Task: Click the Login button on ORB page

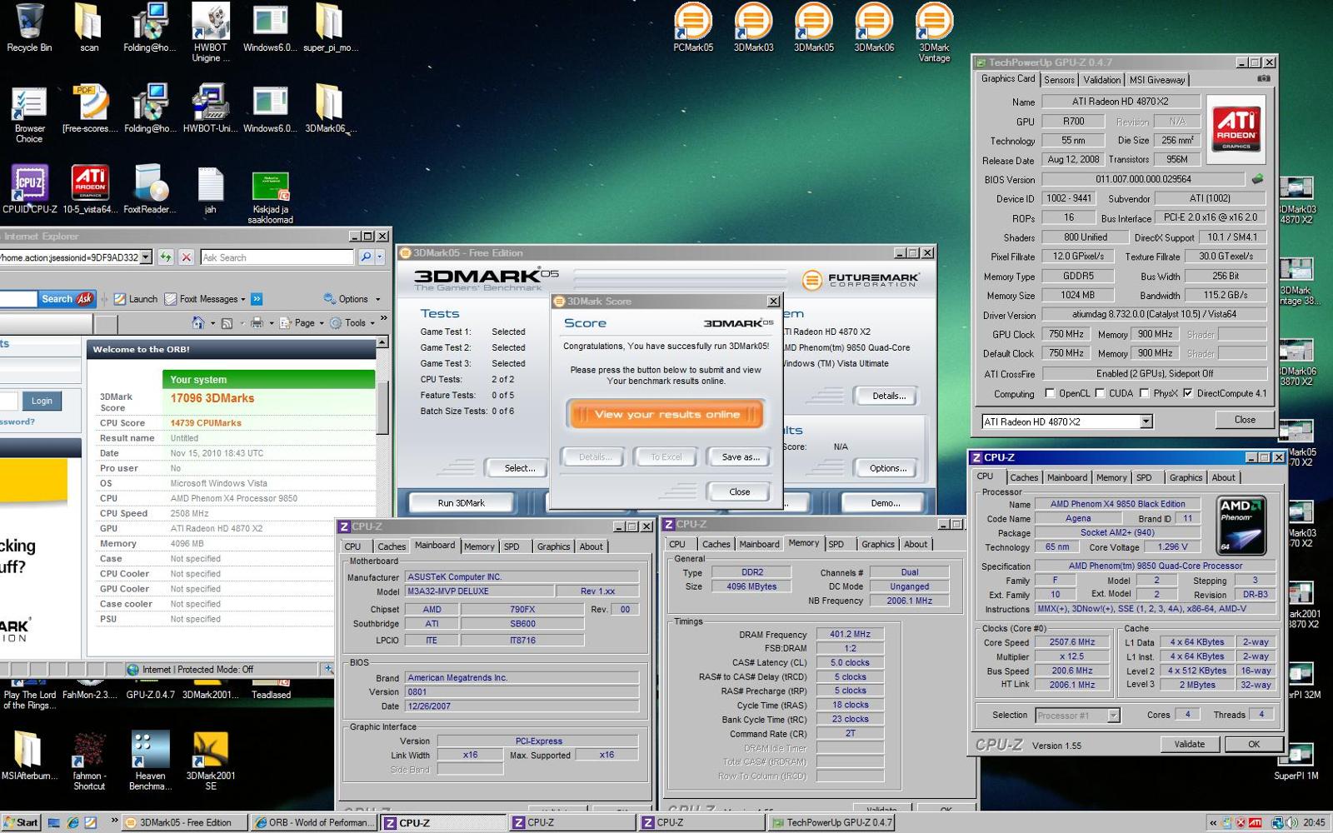Action: [x=42, y=401]
